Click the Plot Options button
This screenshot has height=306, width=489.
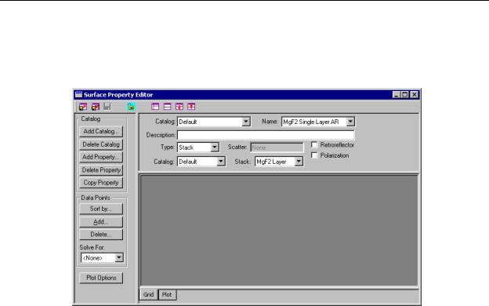click(x=101, y=278)
